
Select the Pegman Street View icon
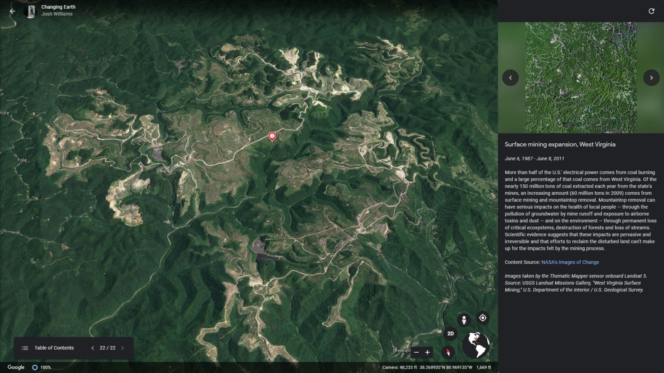click(464, 319)
